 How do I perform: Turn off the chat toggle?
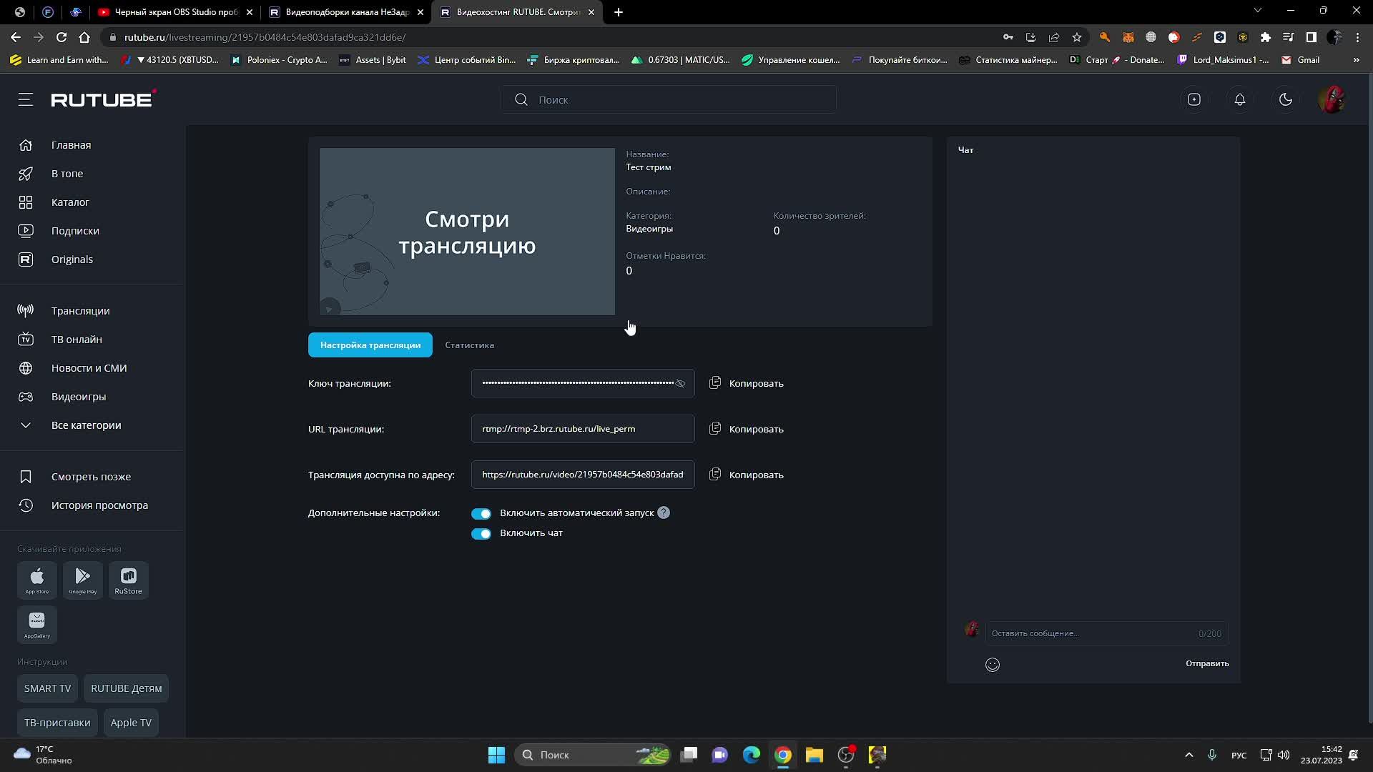click(x=481, y=534)
